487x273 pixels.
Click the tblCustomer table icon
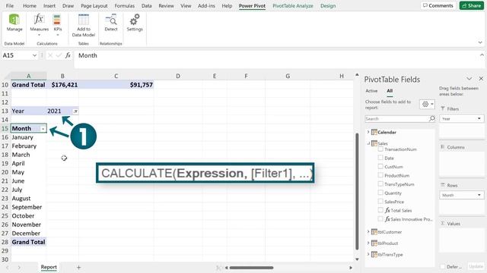(374, 232)
